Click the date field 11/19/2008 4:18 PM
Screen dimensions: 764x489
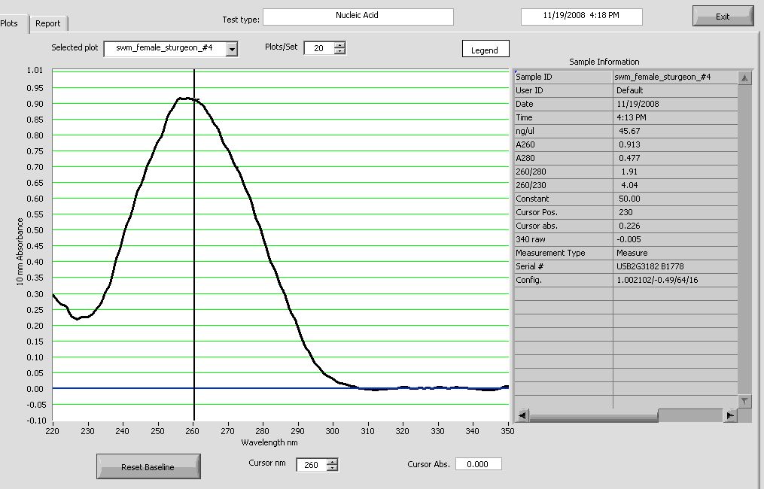click(x=581, y=17)
